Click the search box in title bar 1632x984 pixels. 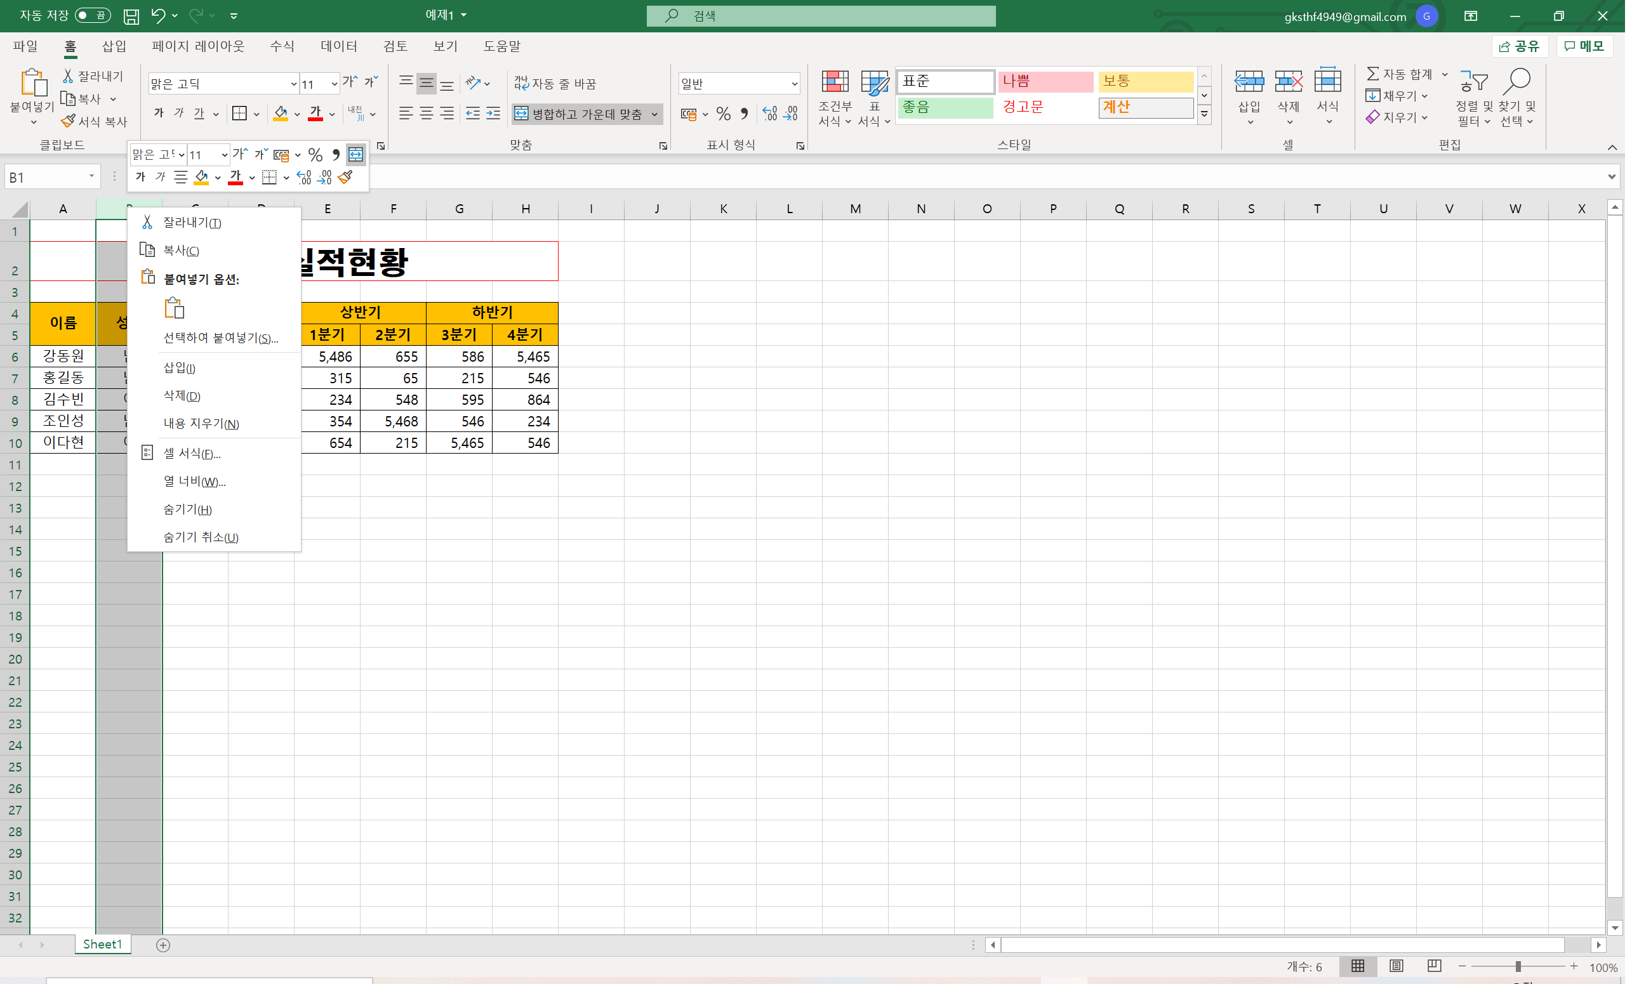[x=821, y=16]
